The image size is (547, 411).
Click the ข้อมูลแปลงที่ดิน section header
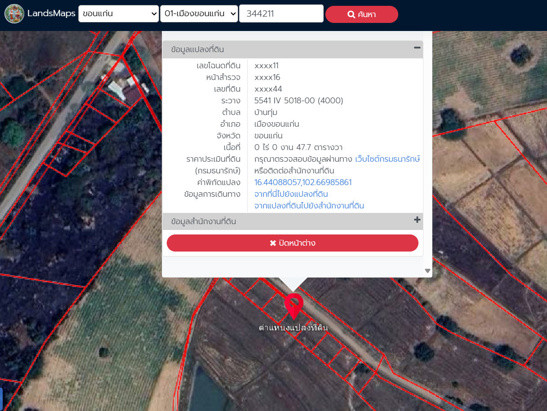[198, 49]
